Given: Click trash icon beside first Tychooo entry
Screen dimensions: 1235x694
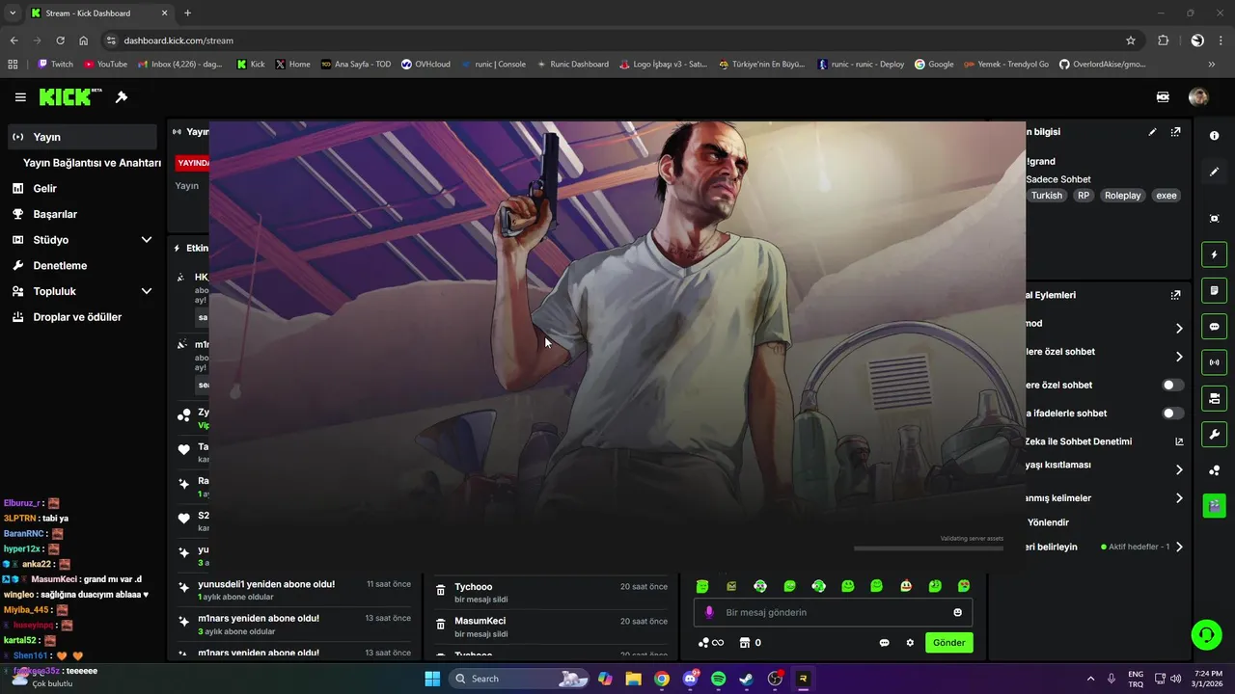Looking at the screenshot, I should [440, 591].
